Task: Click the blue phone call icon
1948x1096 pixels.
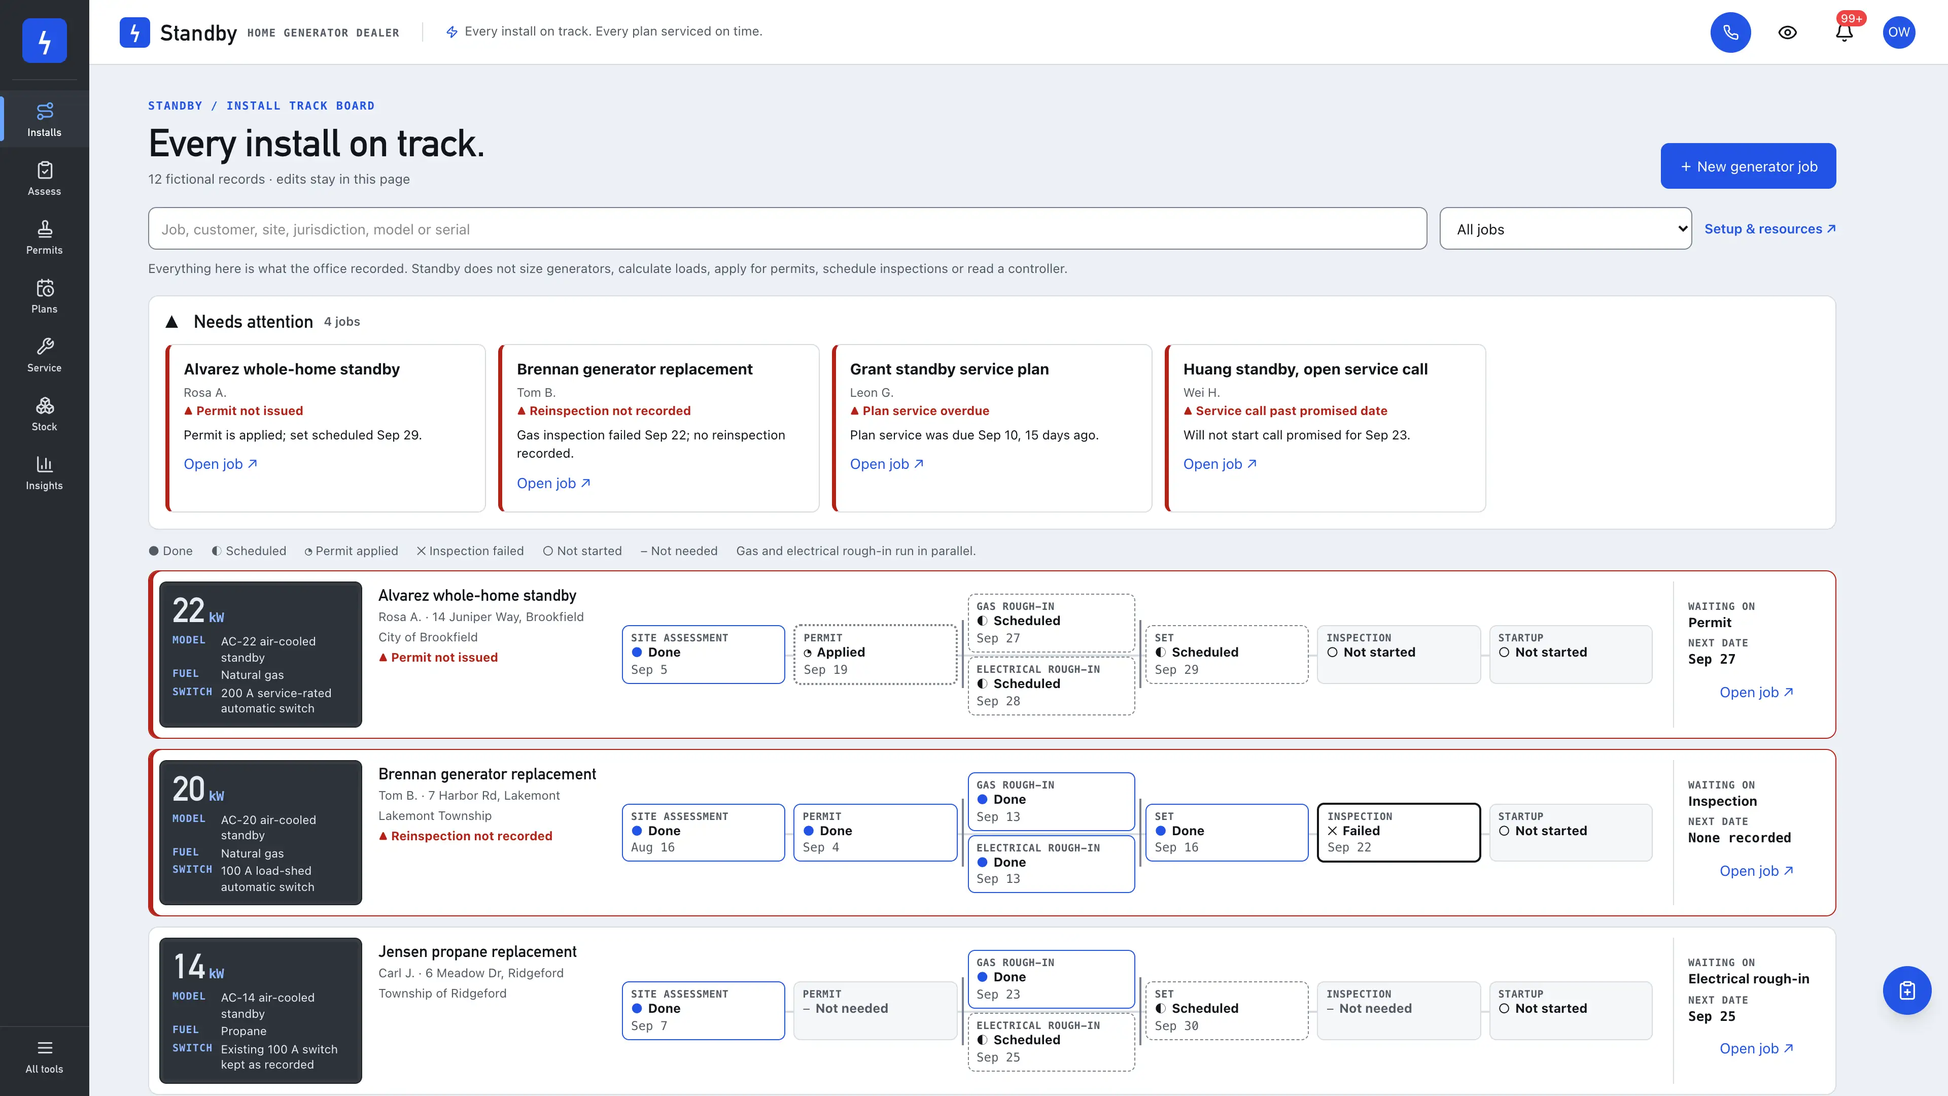Action: tap(1730, 32)
